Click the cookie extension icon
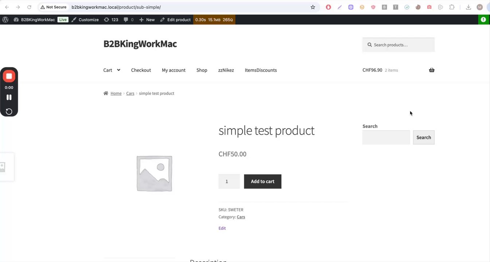 (418, 7)
